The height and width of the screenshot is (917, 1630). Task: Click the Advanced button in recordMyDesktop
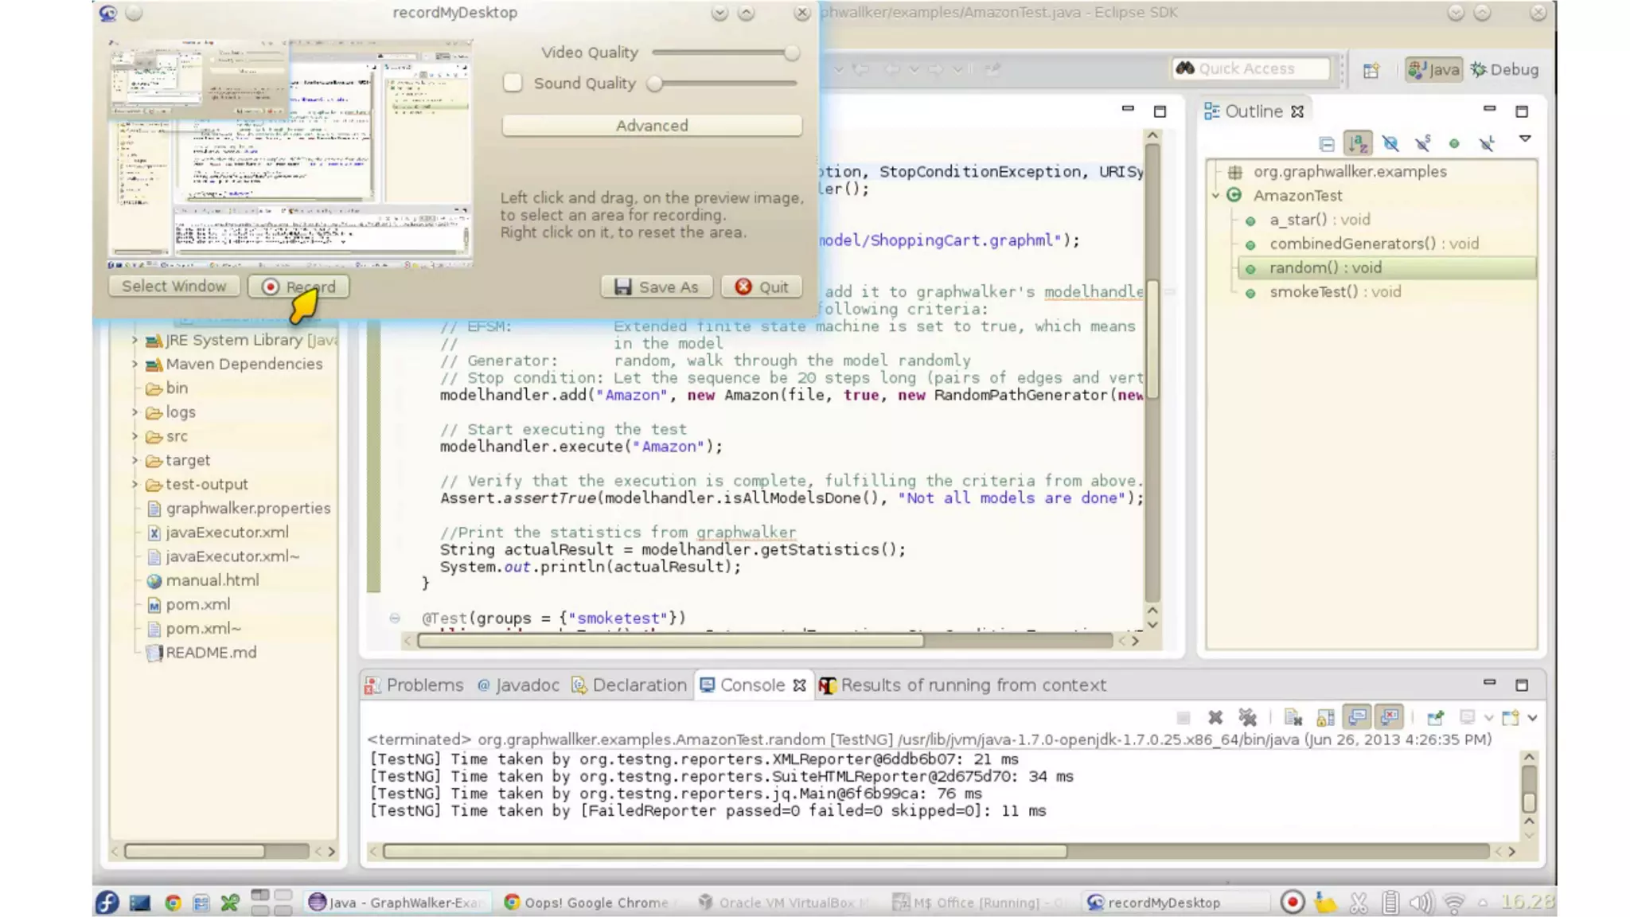(651, 126)
